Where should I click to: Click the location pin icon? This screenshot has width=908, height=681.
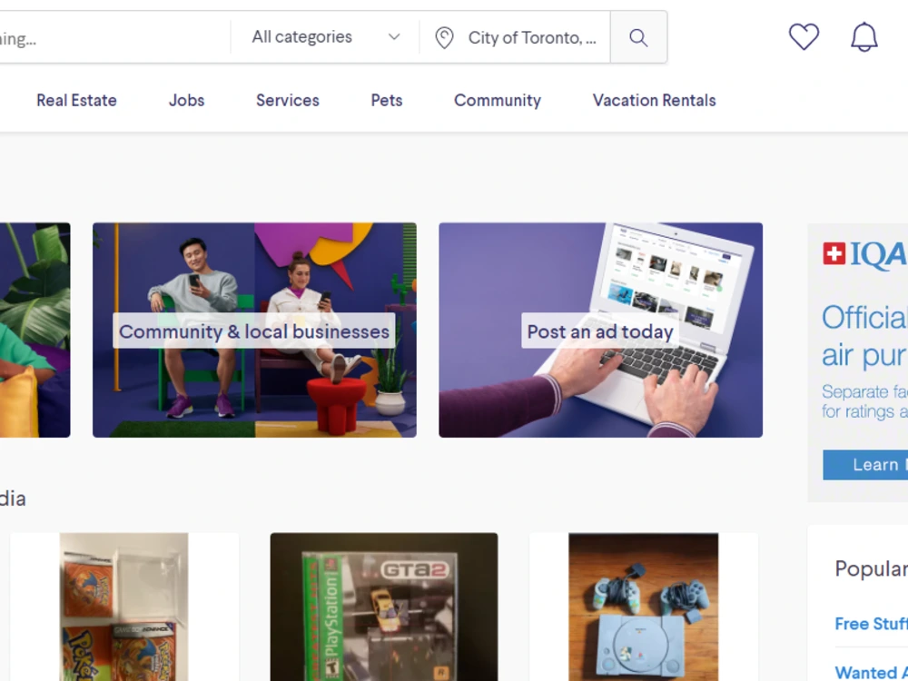(x=444, y=37)
